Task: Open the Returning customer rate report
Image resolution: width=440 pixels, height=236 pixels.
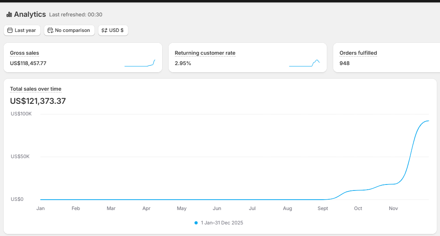Action: click(x=205, y=53)
